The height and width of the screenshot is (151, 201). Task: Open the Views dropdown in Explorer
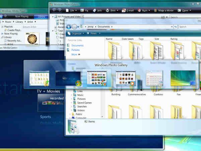(x=93, y=33)
